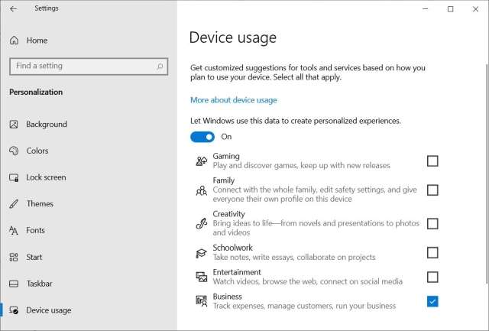489x331 pixels.
Task: Select the Colors palette icon
Action: pos(14,151)
